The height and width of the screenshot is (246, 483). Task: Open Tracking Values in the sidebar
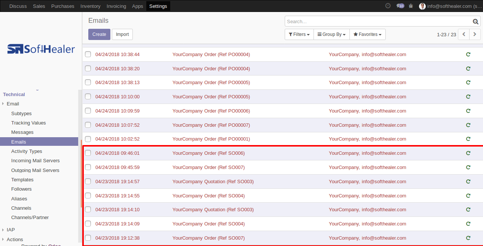[28, 123]
